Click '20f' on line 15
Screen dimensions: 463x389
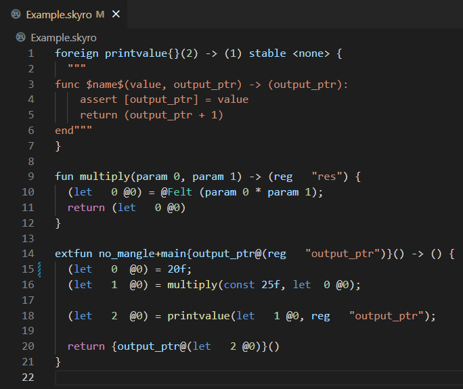[x=177, y=269]
